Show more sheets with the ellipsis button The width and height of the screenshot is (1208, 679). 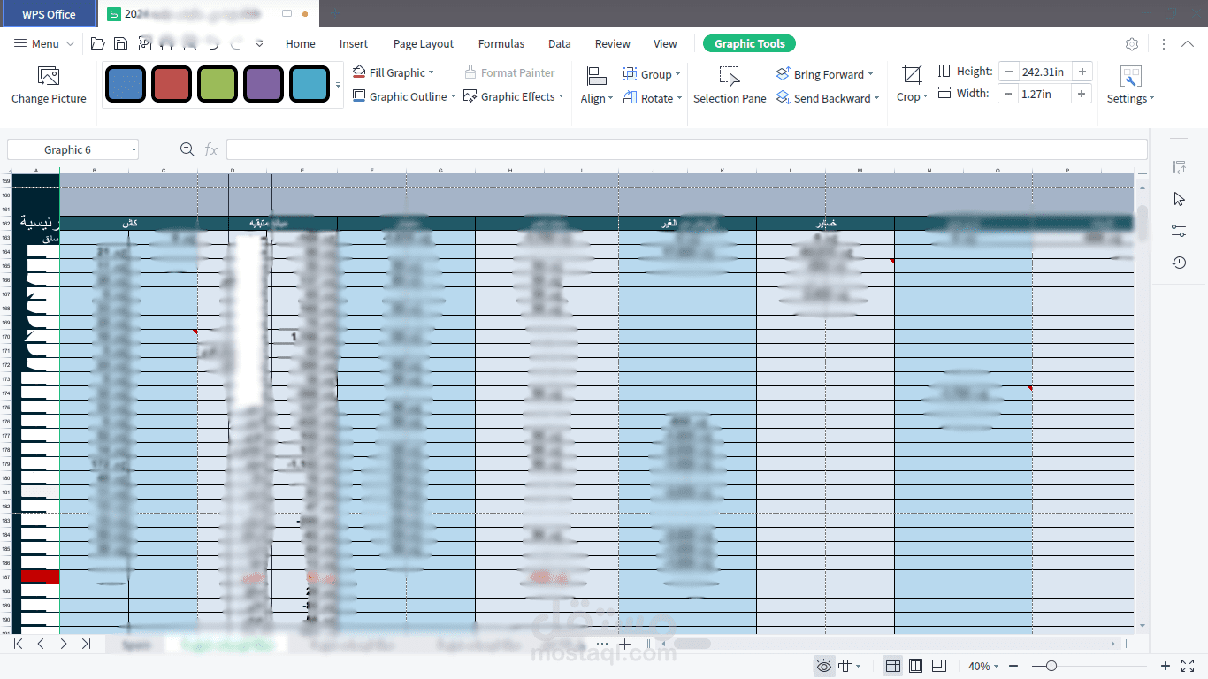click(602, 644)
